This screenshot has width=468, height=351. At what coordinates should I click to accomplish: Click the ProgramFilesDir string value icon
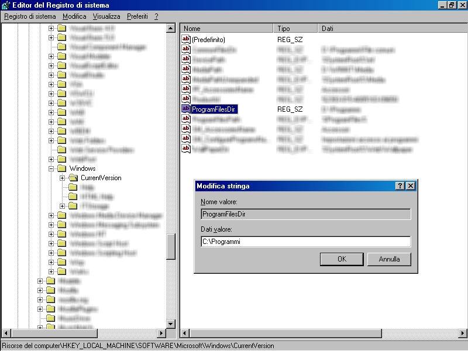(186, 109)
